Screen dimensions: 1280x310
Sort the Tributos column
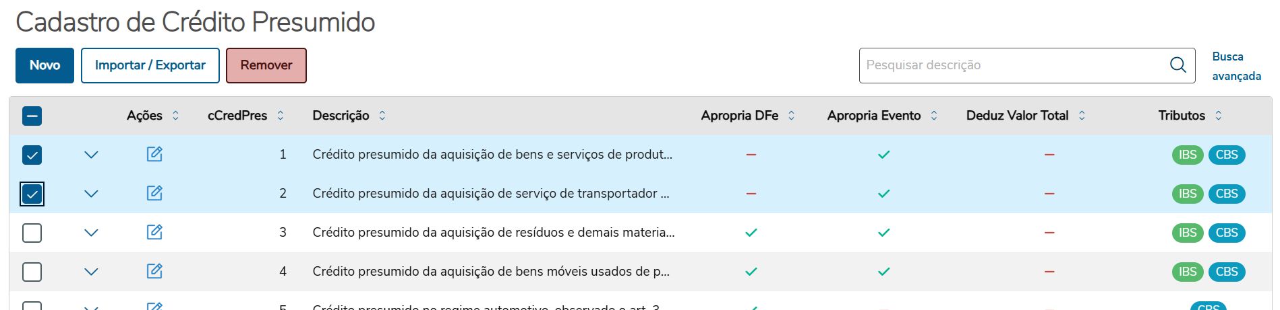1218,116
